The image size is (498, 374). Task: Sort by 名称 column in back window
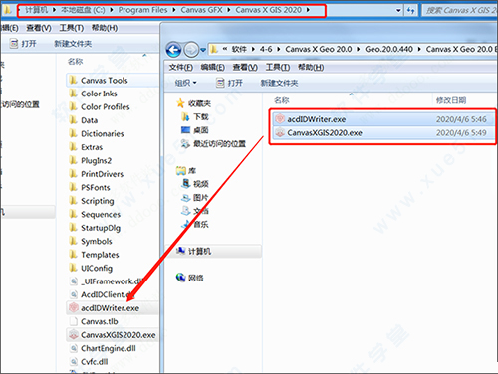76,62
